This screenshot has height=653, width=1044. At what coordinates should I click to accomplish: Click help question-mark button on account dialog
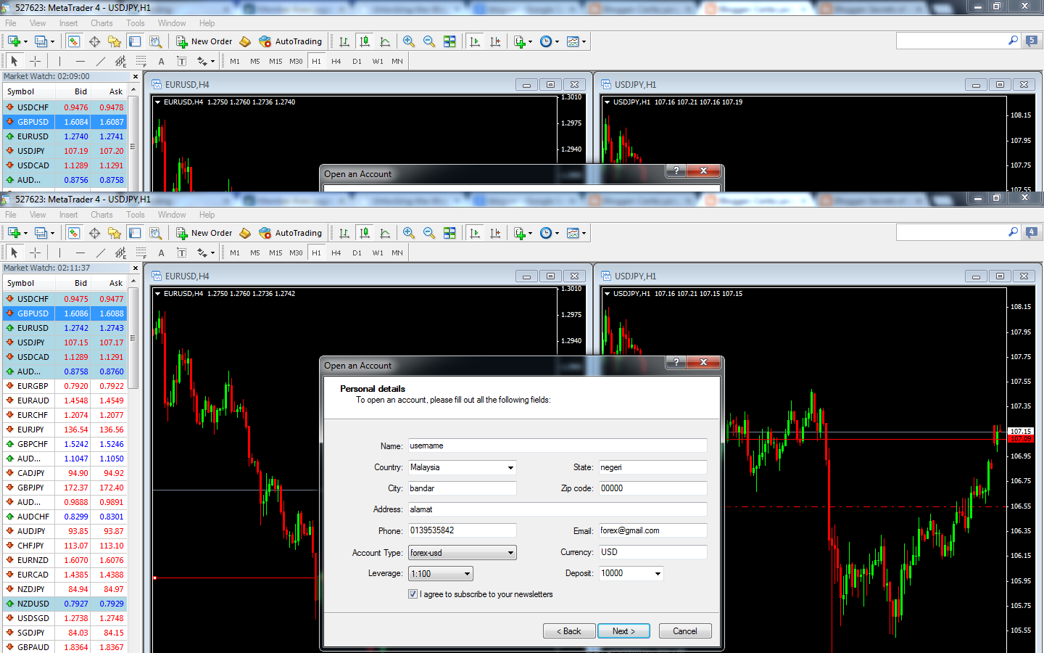point(676,362)
